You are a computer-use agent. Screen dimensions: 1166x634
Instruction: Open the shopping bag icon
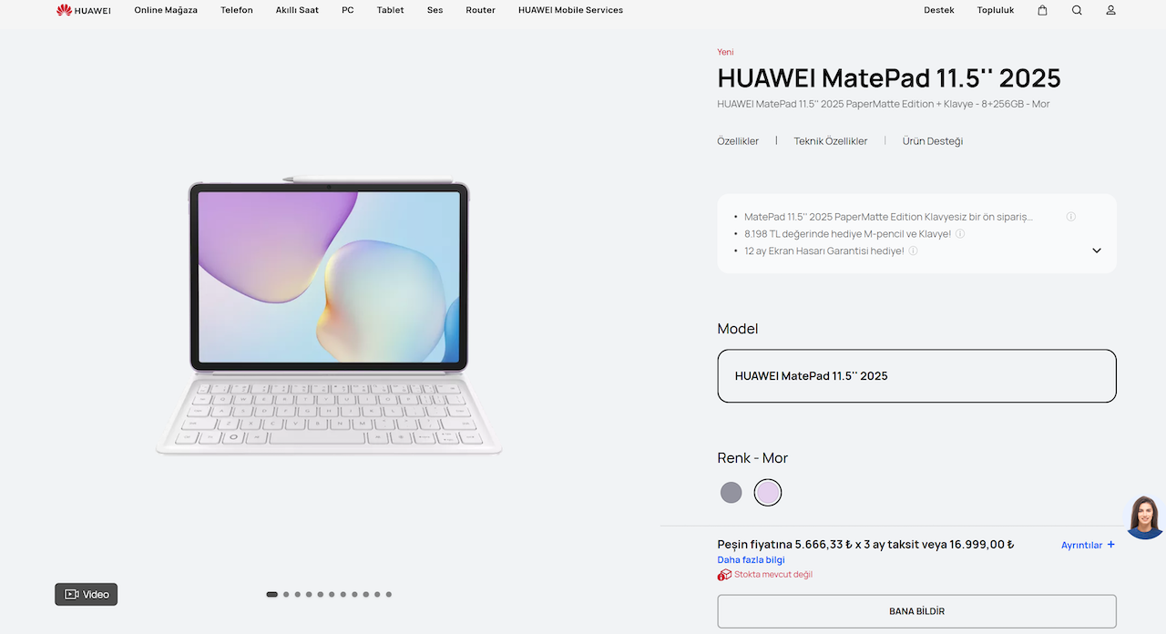[1042, 10]
